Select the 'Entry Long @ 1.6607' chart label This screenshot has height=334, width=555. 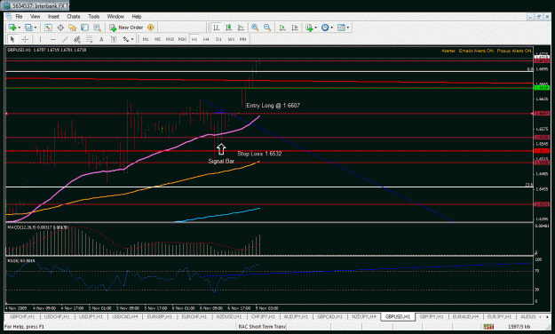pos(273,106)
